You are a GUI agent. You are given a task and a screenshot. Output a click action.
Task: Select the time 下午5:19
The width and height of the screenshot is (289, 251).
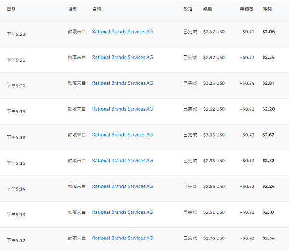click(x=16, y=111)
